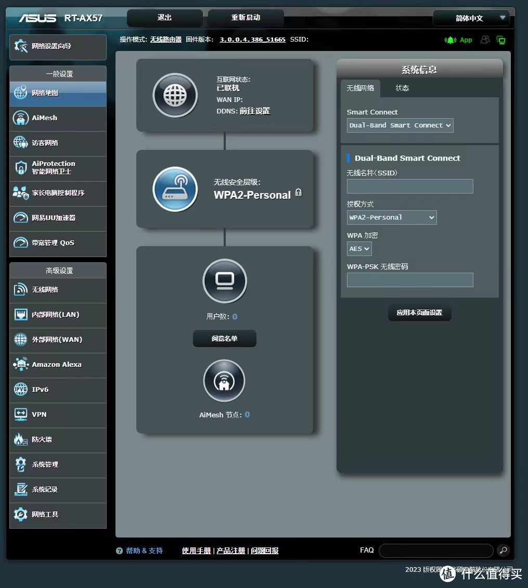This screenshot has height=588, width=528.
Task: Click the 退出 logout button
Action: coord(164,18)
